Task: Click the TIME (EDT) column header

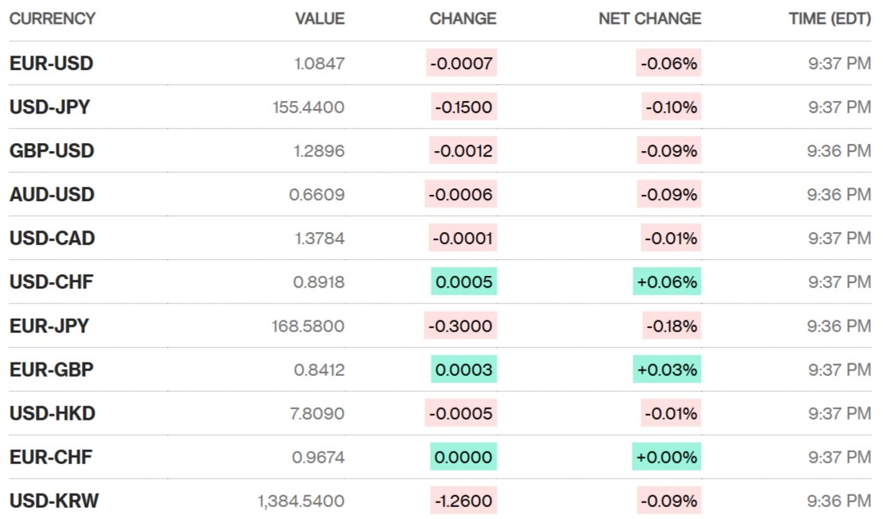Action: pos(828,18)
